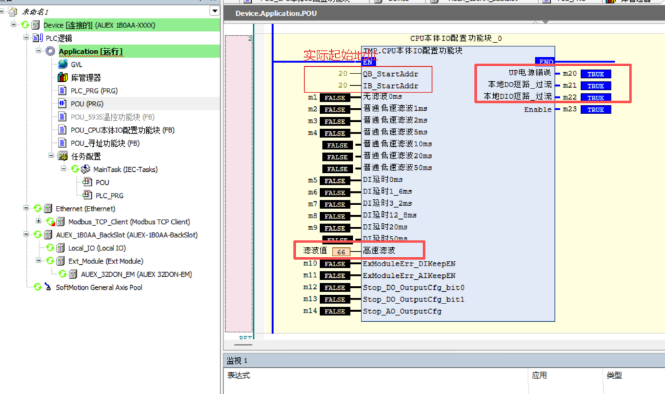Toggle the m9 FALSE value for DI延时20ms

335,229
